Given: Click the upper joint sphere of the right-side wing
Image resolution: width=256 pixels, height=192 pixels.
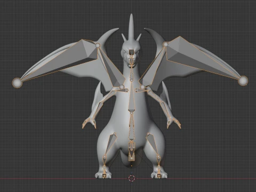Looking at the screenshot, I should [165, 44].
